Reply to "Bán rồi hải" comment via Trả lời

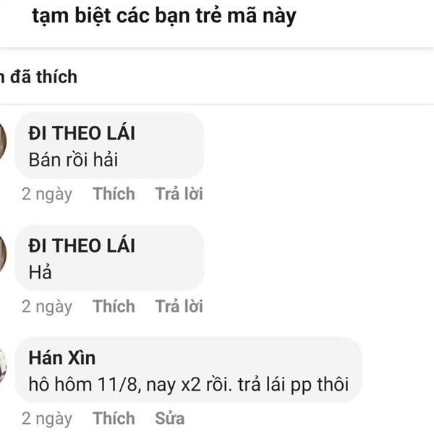pos(179,193)
